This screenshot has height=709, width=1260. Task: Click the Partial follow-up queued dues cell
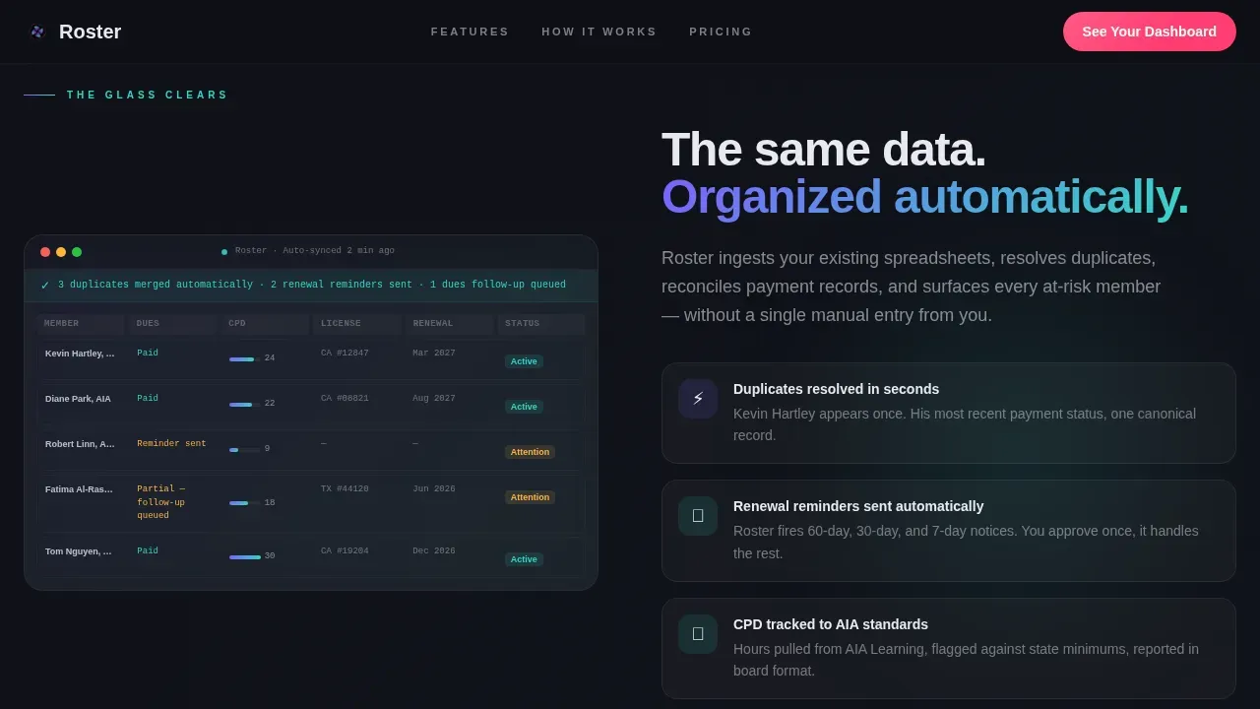(x=162, y=502)
